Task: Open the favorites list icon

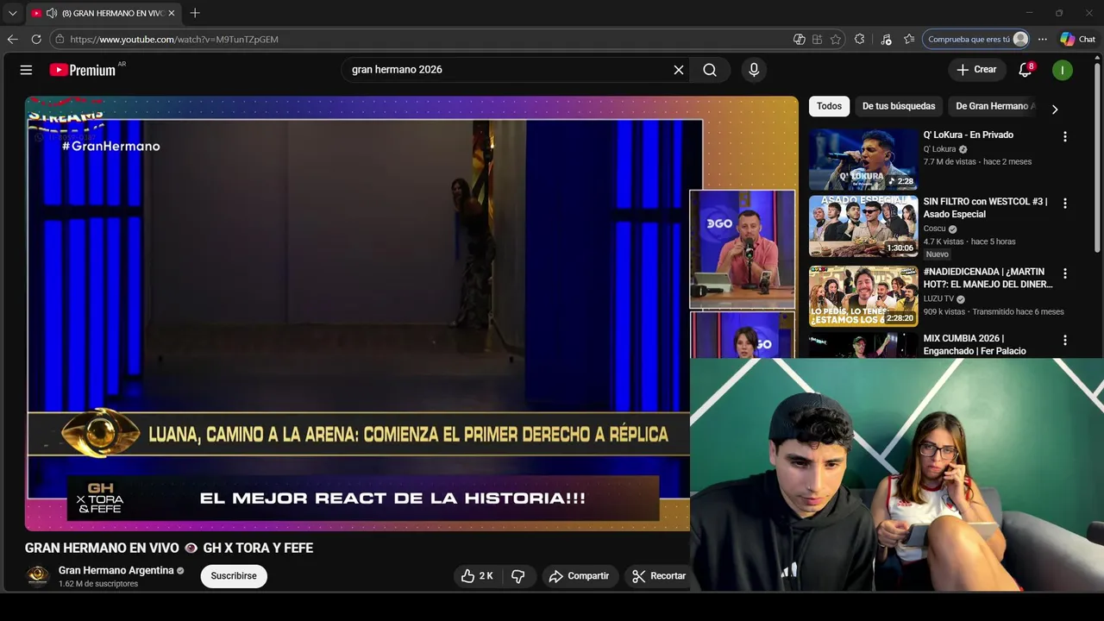Action: pyautogui.click(x=909, y=39)
